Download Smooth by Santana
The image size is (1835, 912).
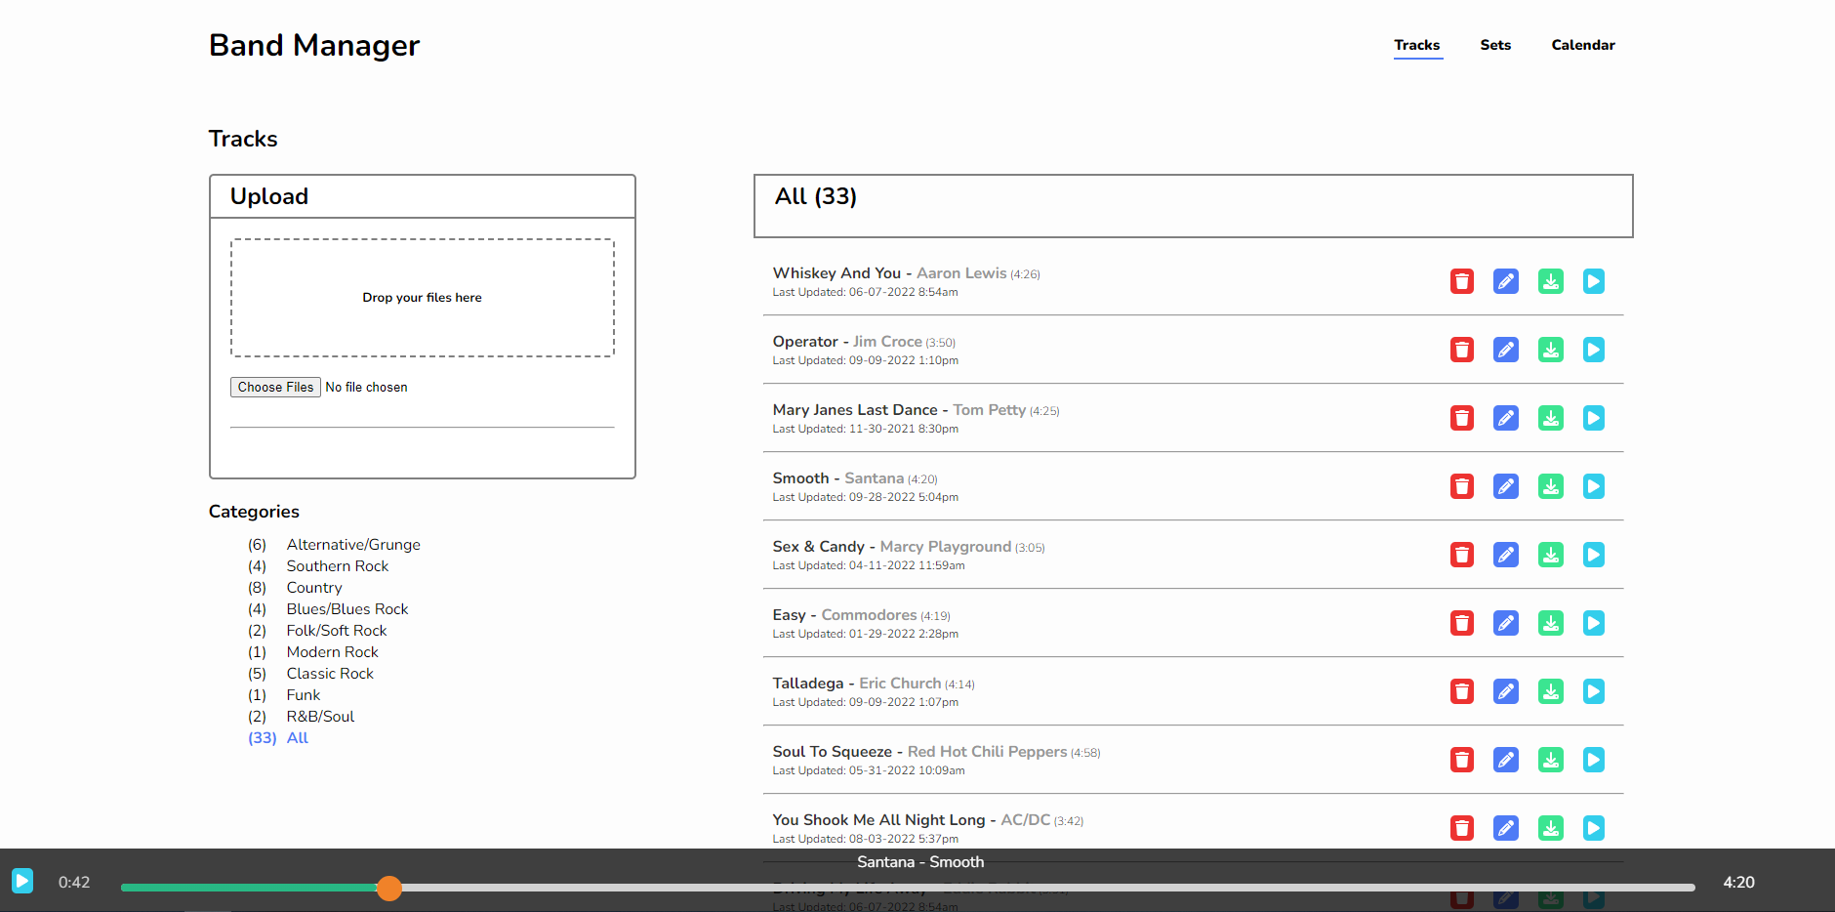tap(1551, 486)
